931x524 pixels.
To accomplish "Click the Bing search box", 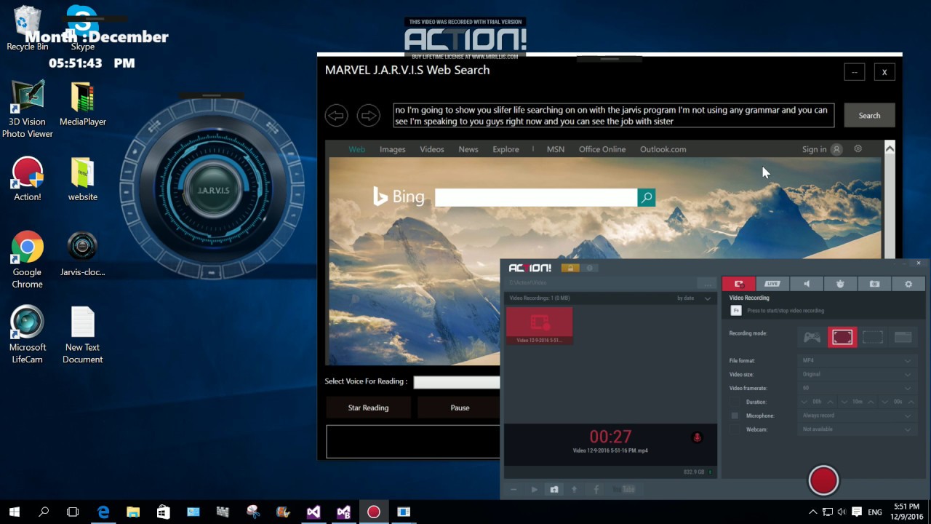I will click(536, 197).
